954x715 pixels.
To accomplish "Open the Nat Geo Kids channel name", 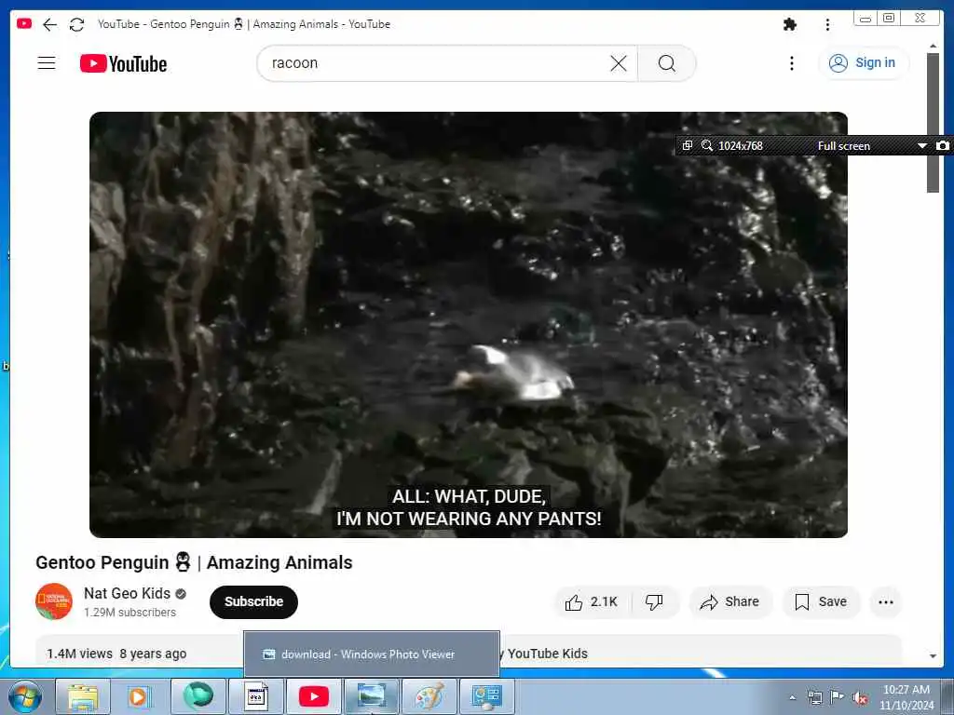I will (127, 593).
